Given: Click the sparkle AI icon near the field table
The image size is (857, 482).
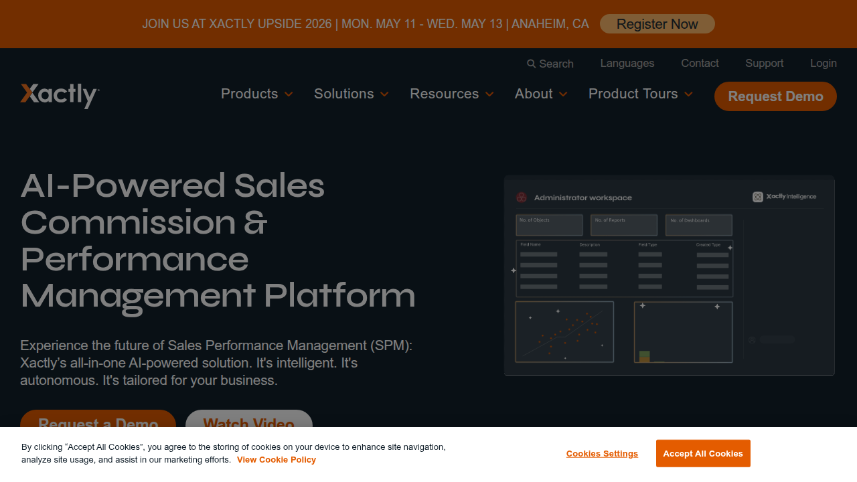Looking at the screenshot, I should point(730,249).
